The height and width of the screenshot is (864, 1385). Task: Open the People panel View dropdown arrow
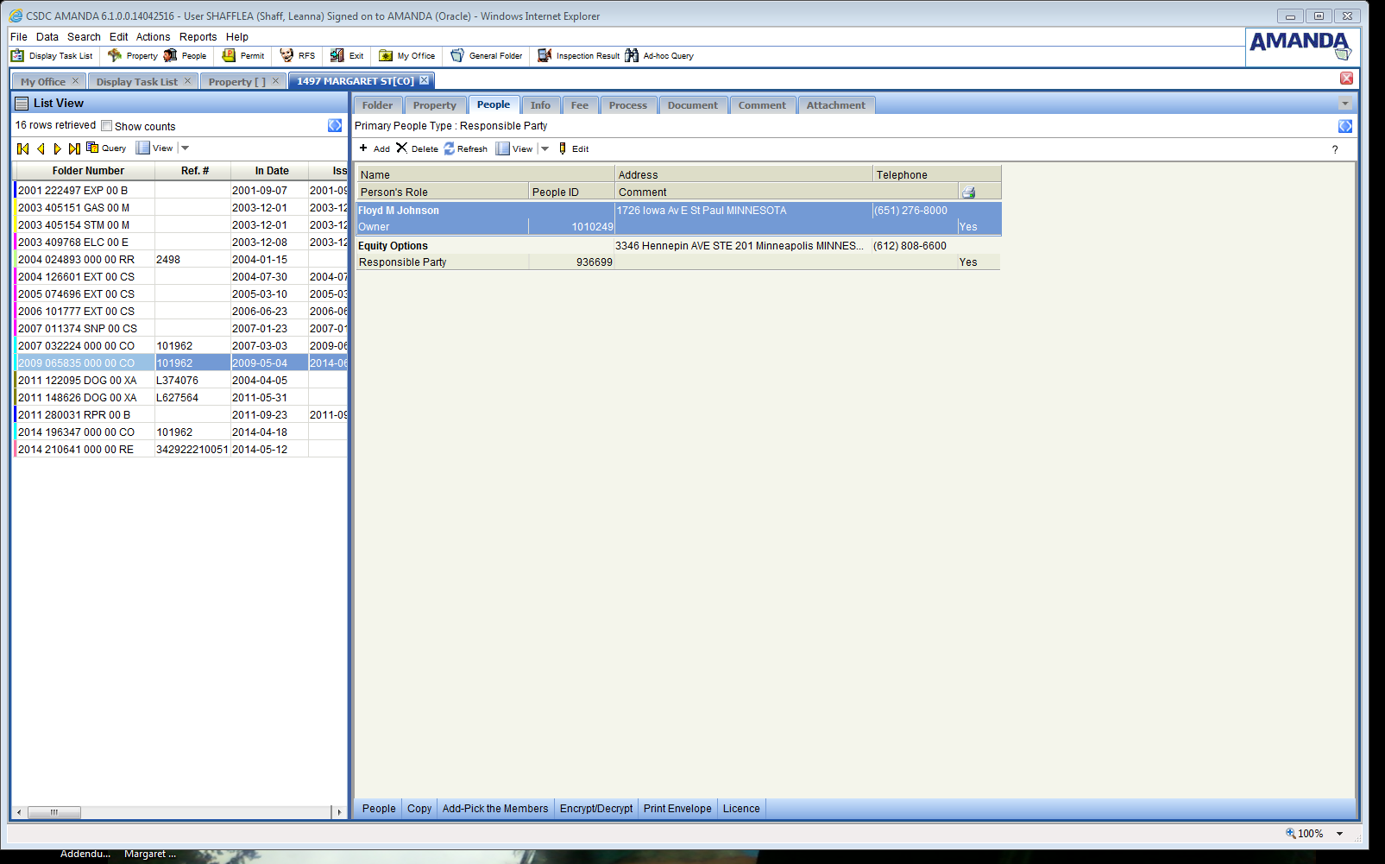point(545,148)
